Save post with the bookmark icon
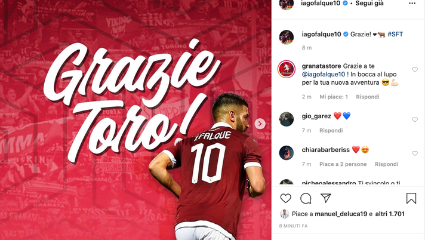Screen dimensions: 425x240 411,198
